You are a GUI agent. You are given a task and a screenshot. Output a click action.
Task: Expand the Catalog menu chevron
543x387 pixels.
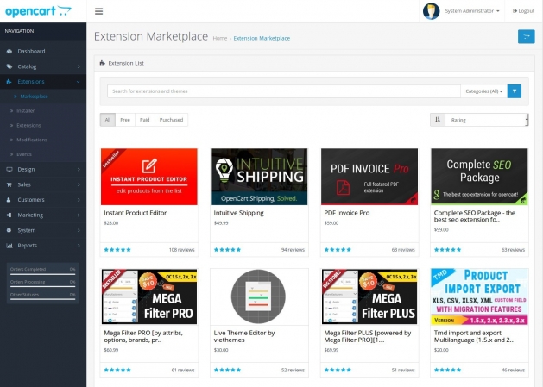(x=79, y=66)
